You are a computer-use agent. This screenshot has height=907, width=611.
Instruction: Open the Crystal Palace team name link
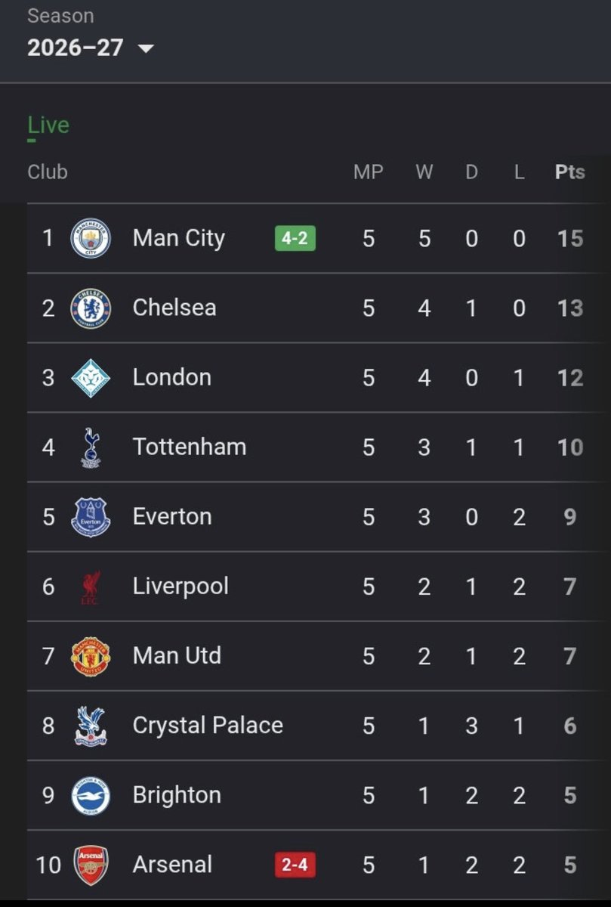pos(208,726)
